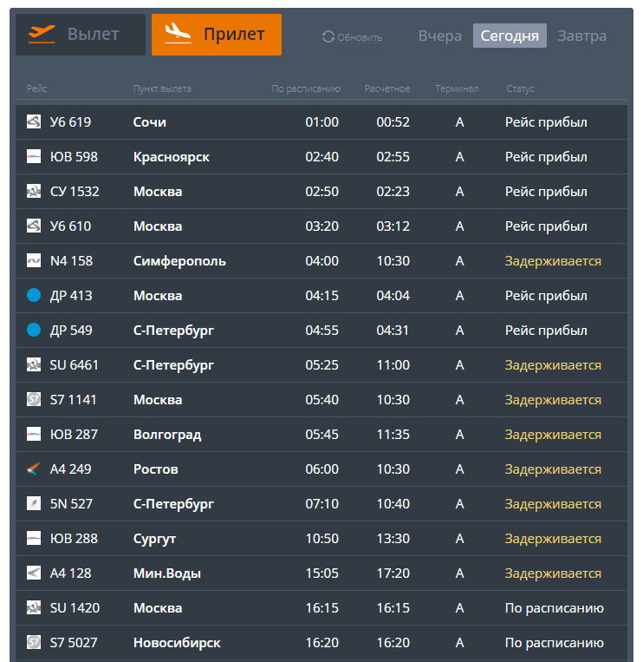Switch to the Вылет departures tab
Viewport: 643px width, 662px height.
click(81, 35)
